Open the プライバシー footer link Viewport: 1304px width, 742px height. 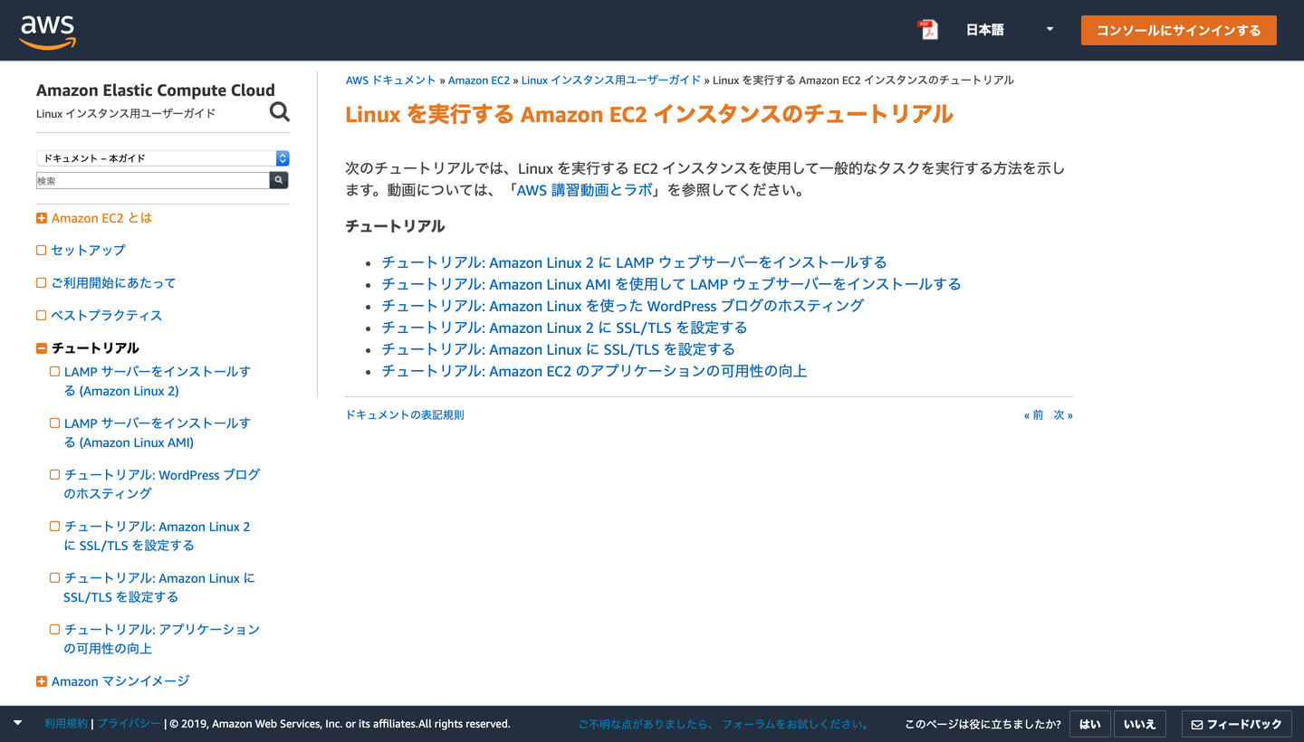point(129,724)
